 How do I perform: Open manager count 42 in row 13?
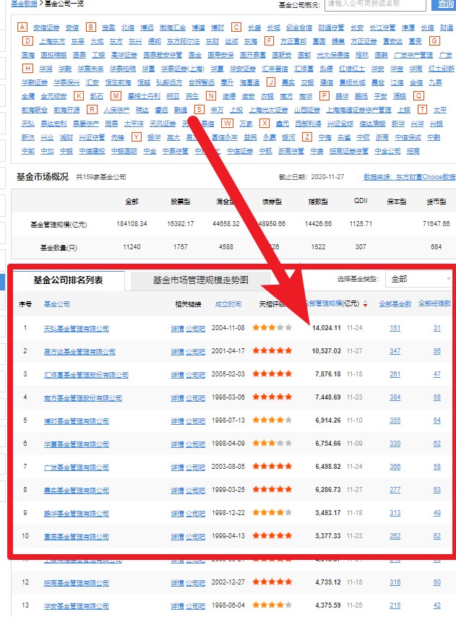(x=436, y=605)
